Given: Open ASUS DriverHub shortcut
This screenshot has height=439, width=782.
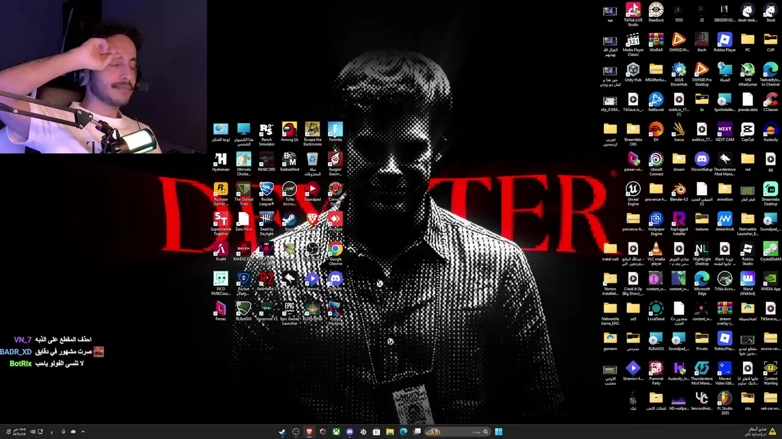Looking at the screenshot, I should 679,74.
